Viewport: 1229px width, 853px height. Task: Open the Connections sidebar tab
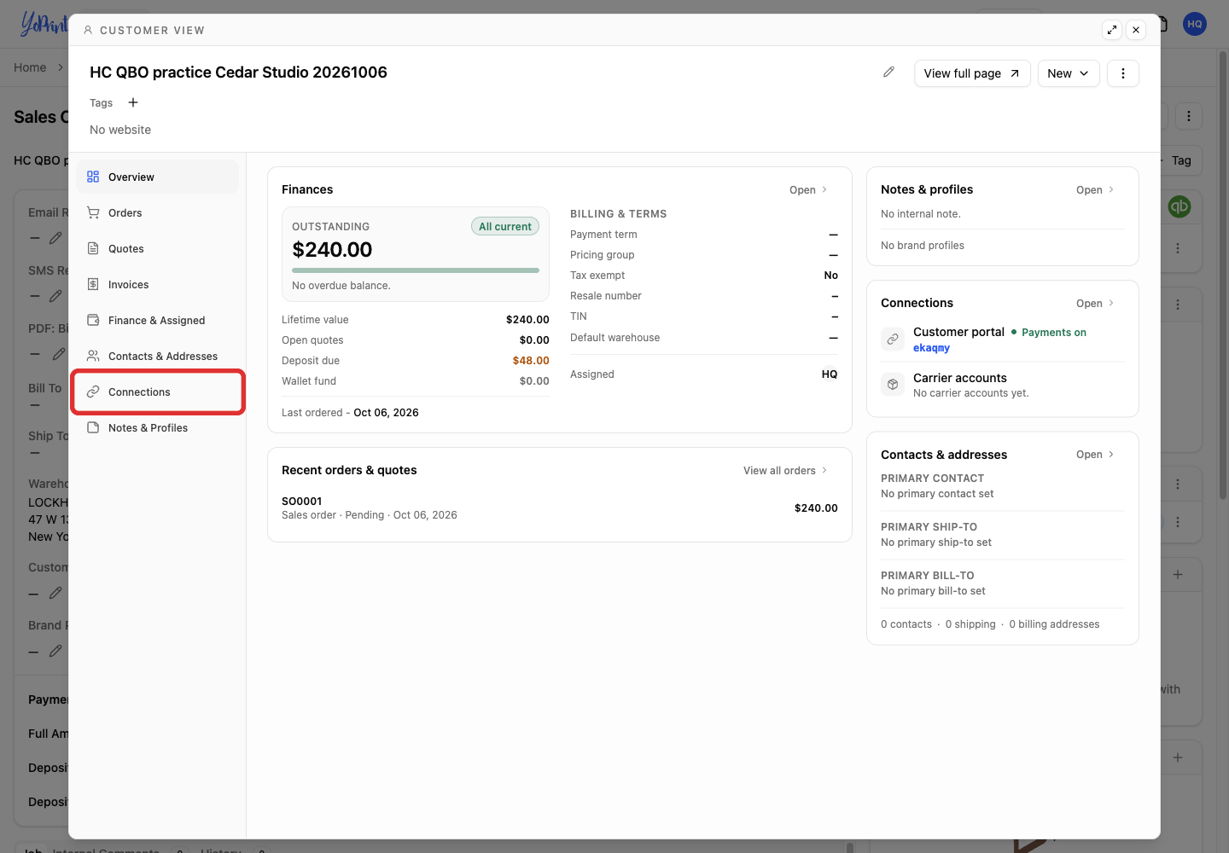pyautogui.click(x=158, y=392)
